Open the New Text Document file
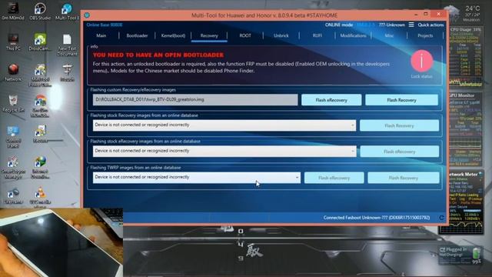Image resolution: width=492 pixels, height=277 pixels. 67,45
